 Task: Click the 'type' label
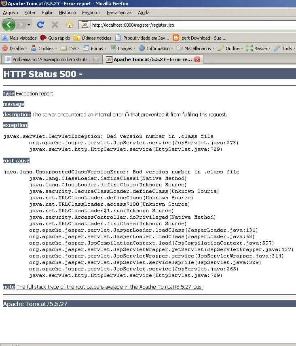coord(9,93)
